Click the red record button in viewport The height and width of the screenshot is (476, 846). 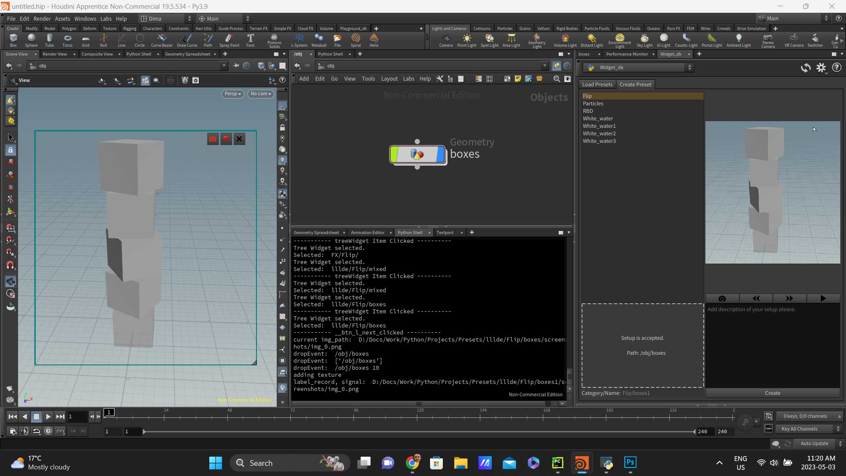point(226,139)
